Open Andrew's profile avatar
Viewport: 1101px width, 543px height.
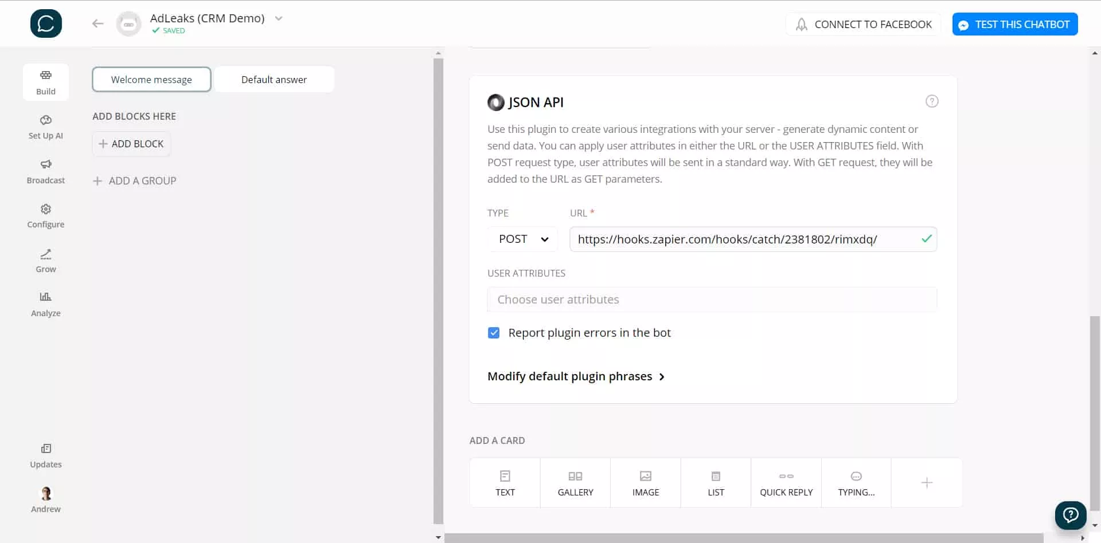tap(46, 494)
